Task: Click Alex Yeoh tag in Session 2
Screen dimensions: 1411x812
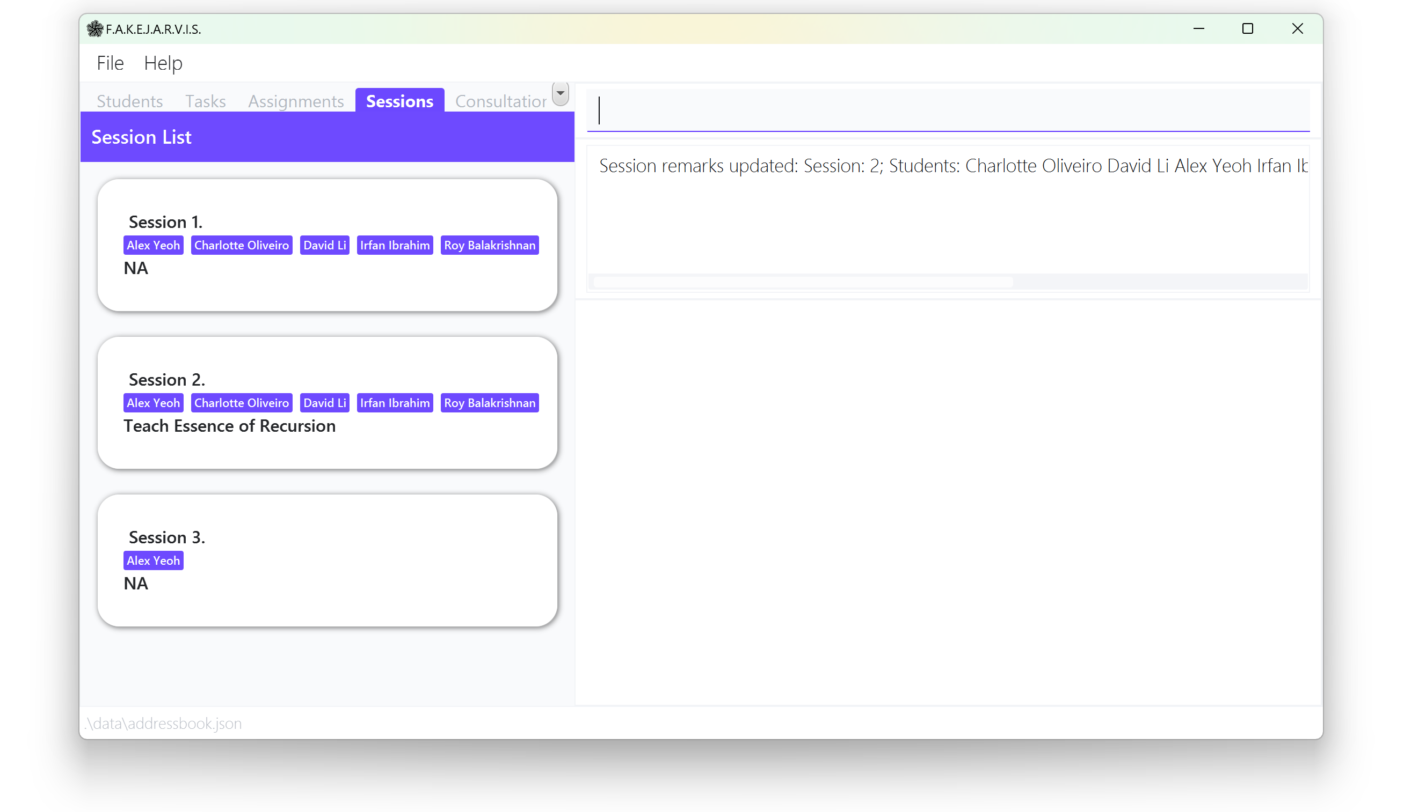Action: click(x=153, y=403)
